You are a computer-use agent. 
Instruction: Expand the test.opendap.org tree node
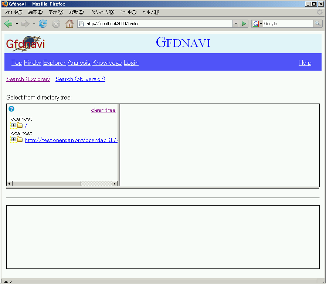(x=13, y=139)
